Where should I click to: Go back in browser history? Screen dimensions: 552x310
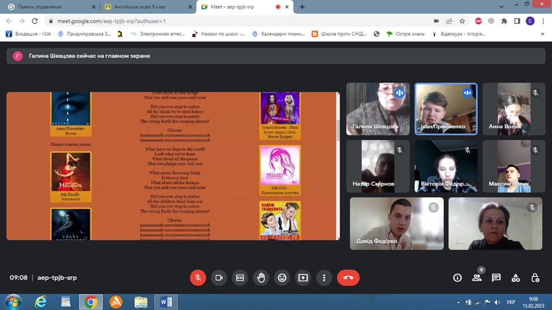tap(9, 21)
